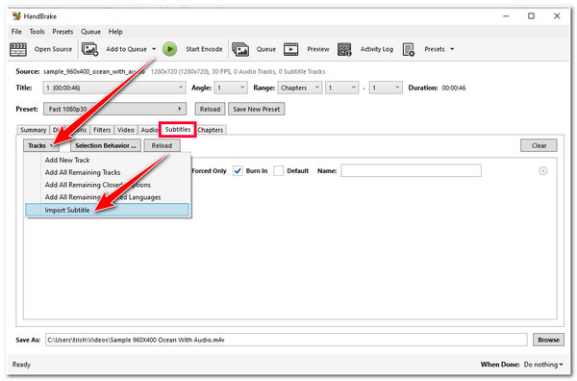Click the Selection Behavior button

click(106, 146)
